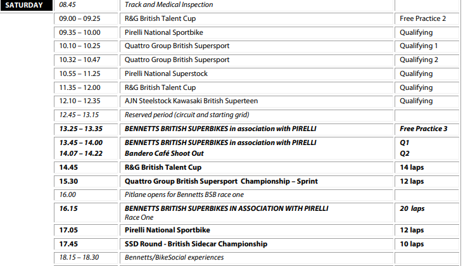Click Quattro Group British Supersport Championship – Sprint
463x266 pixels.
click(x=221, y=181)
